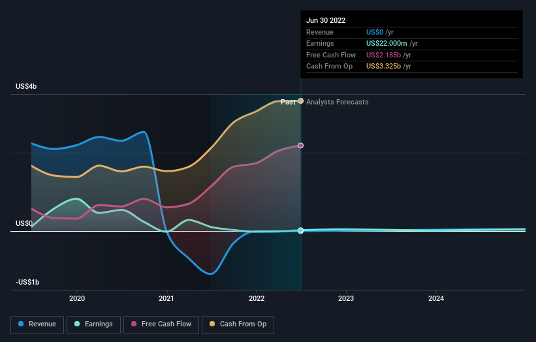Click the 'Jun 30 2022' tooltip date
This screenshot has width=536, height=342.
(326, 20)
